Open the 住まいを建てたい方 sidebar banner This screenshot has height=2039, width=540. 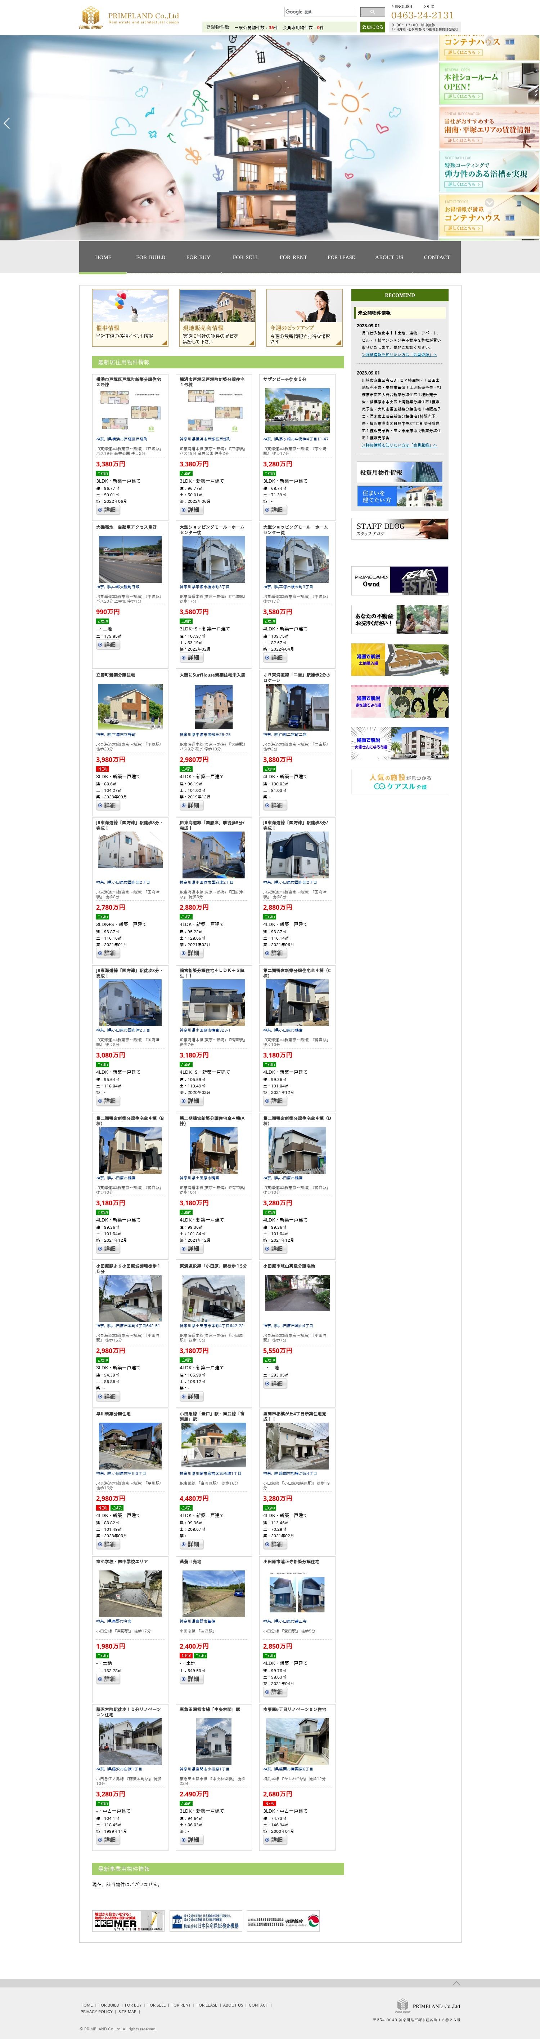(399, 496)
